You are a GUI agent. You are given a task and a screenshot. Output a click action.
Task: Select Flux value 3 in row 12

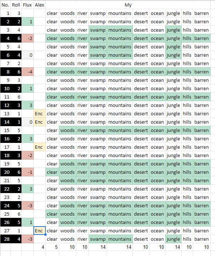point(28,105)
